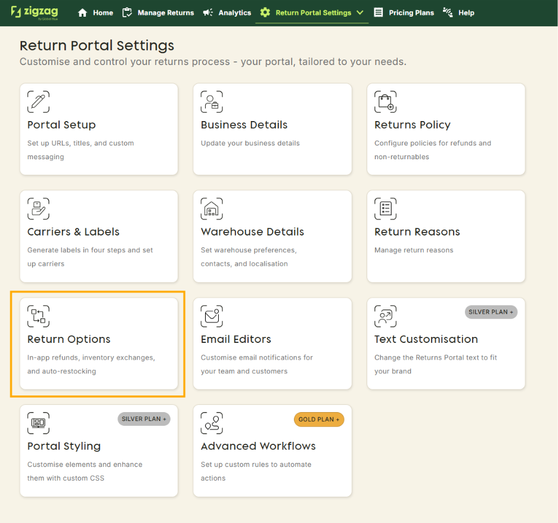
Task: Click the Return Reasons list icon
Action: coord(385,209)
